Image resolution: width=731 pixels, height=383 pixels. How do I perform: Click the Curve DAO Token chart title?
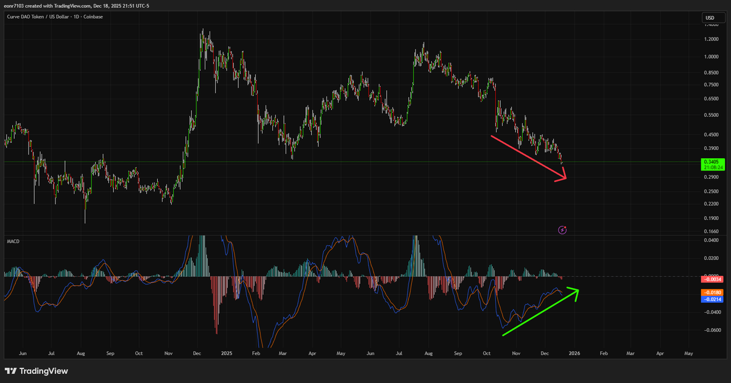[55, 16]
